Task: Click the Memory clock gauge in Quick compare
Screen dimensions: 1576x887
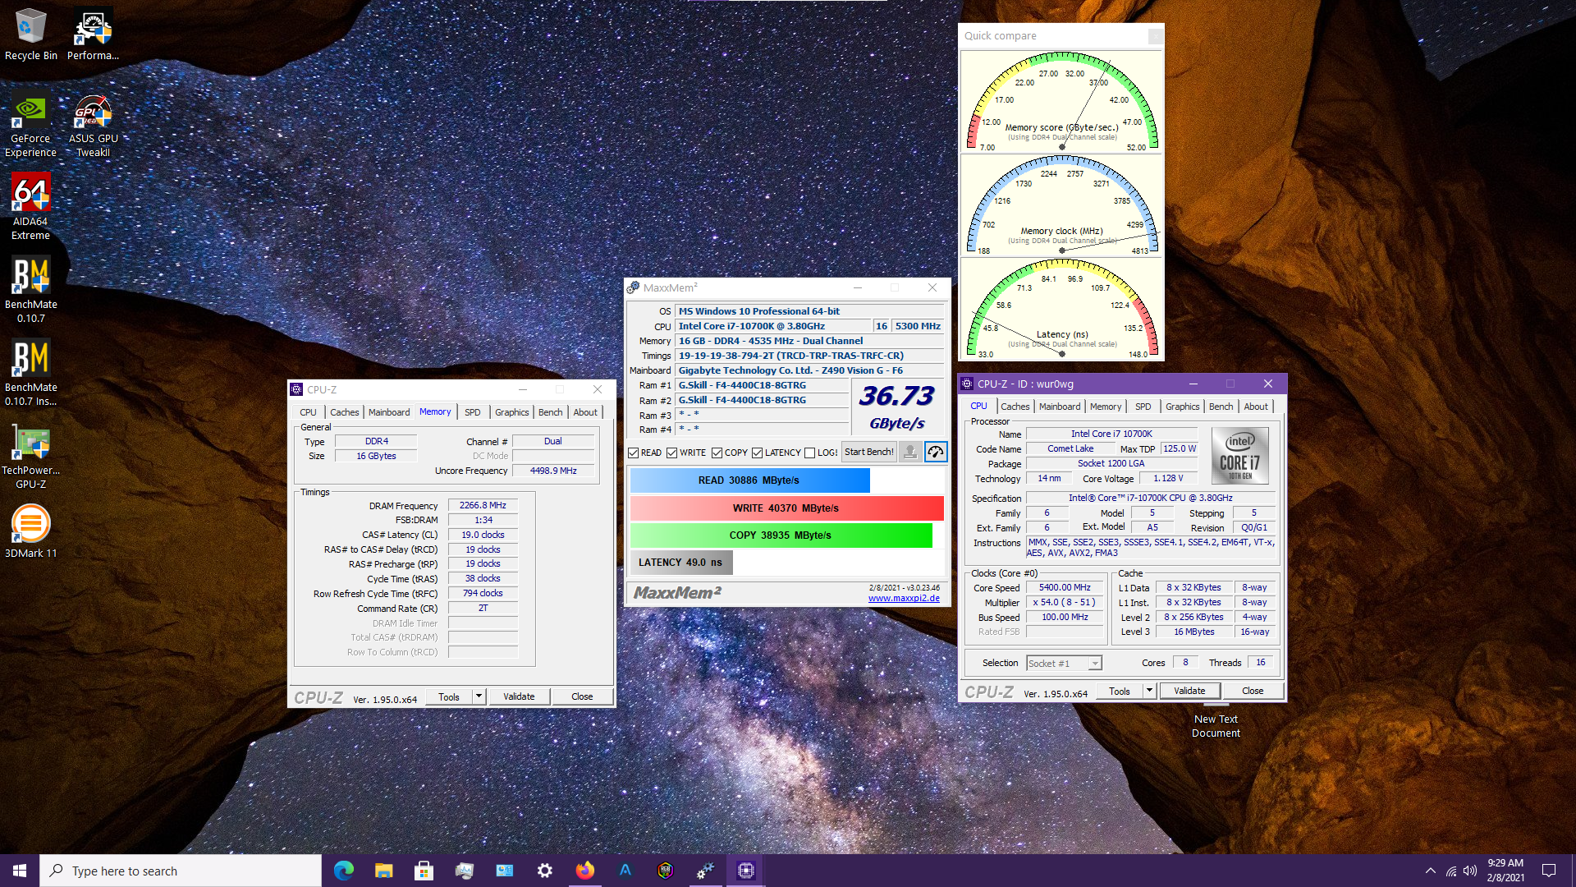Action: [1062, 205]
